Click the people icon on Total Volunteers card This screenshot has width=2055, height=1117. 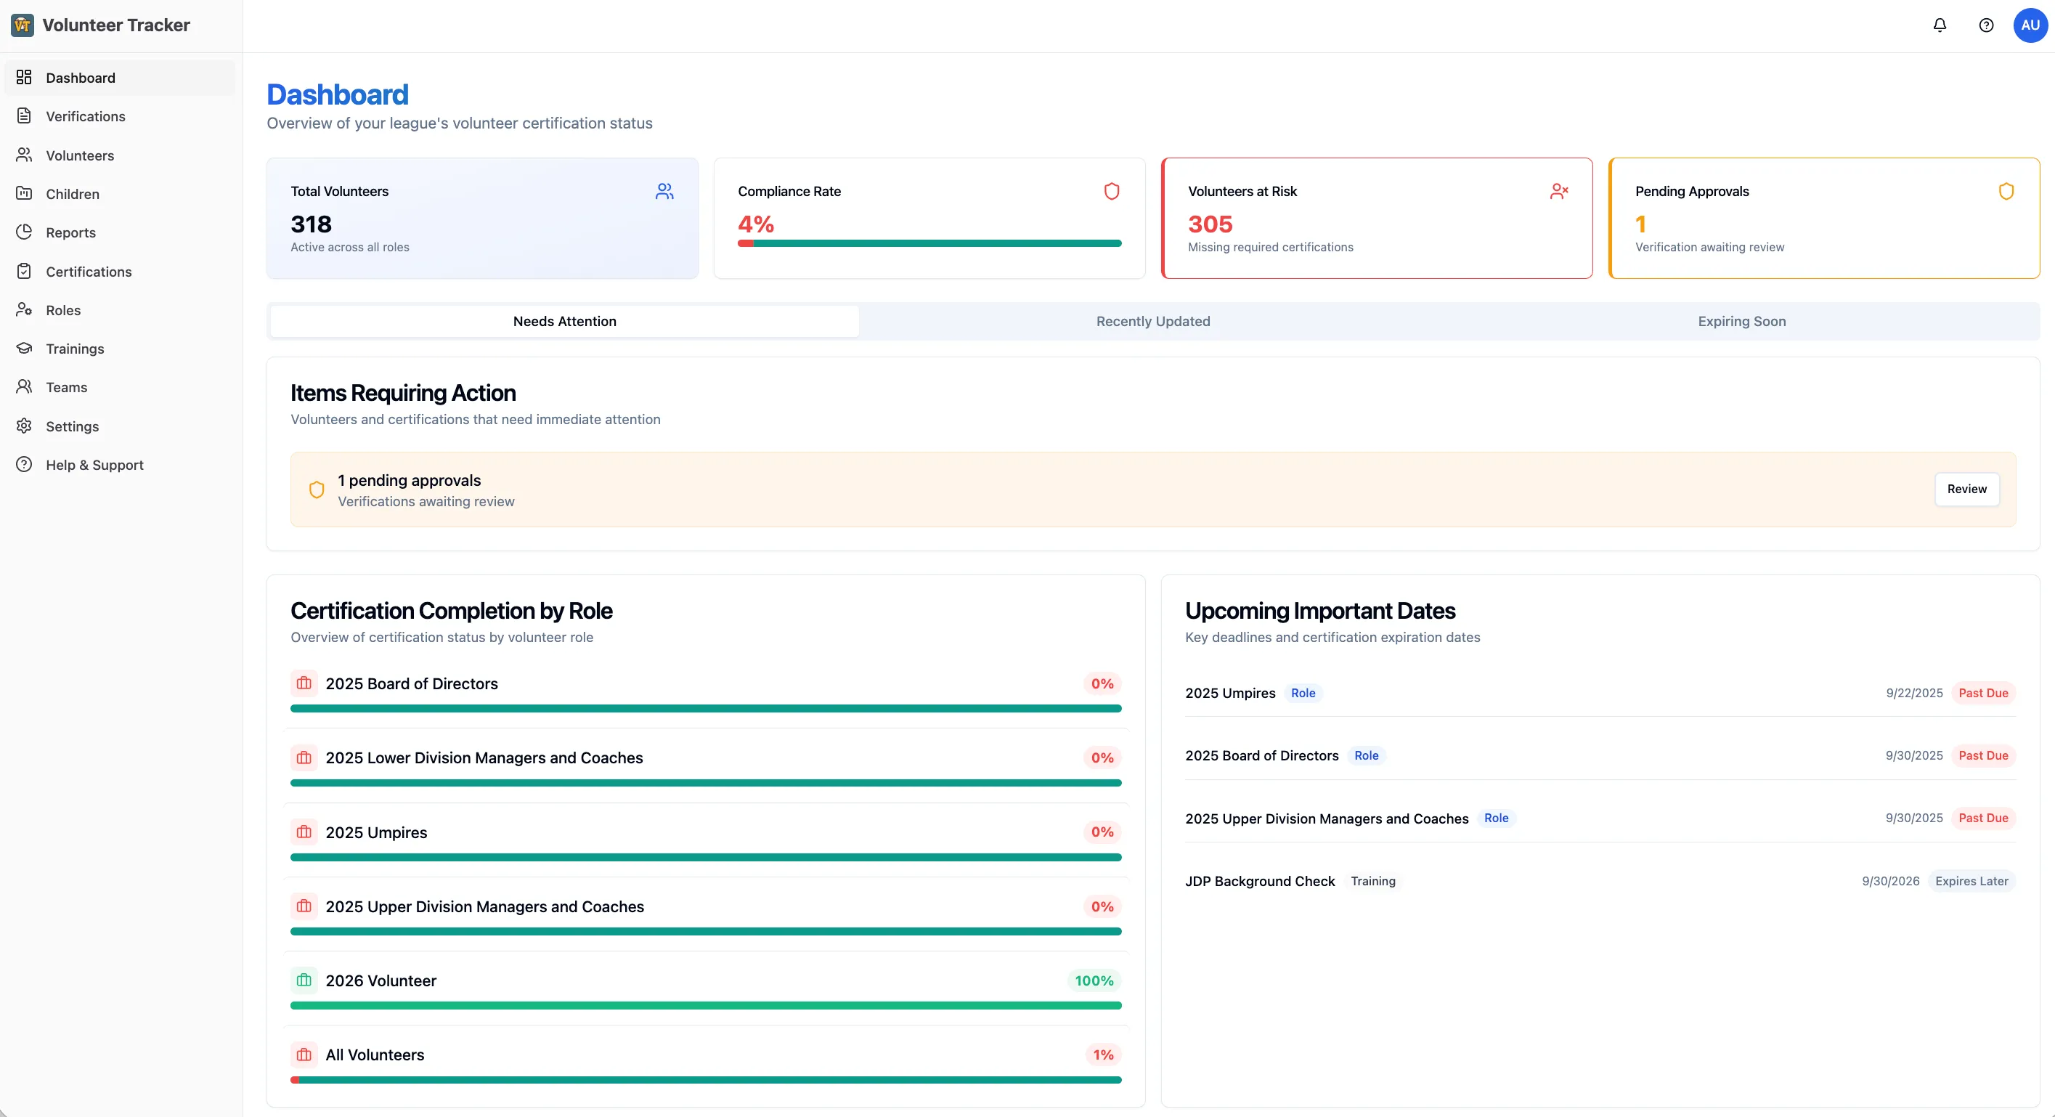[x=664, y=192]
